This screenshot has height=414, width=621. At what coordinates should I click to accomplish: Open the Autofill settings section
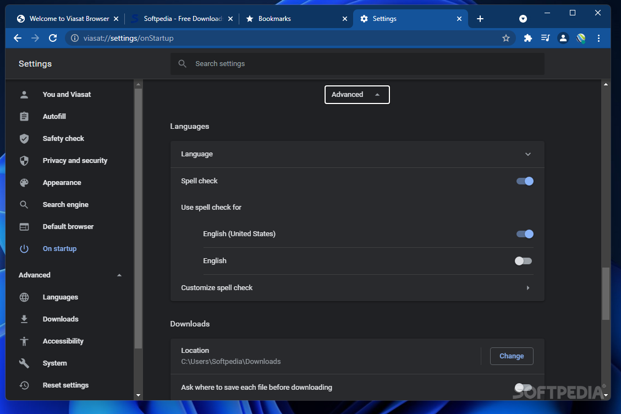tap(54, 116)
